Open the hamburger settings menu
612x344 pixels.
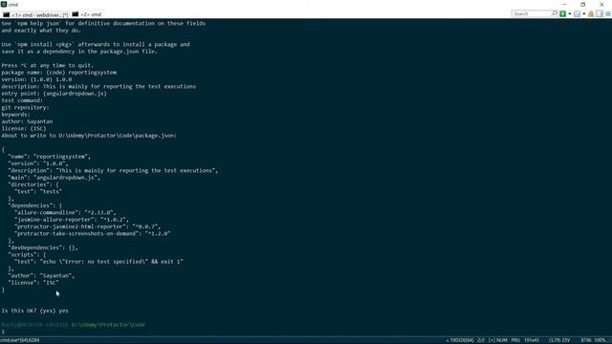(x=608, y=14)
